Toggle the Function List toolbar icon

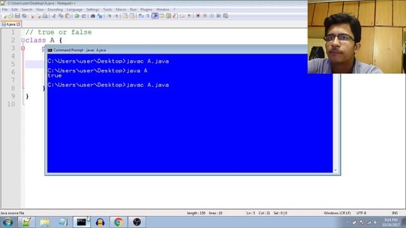tap(175, 16)
